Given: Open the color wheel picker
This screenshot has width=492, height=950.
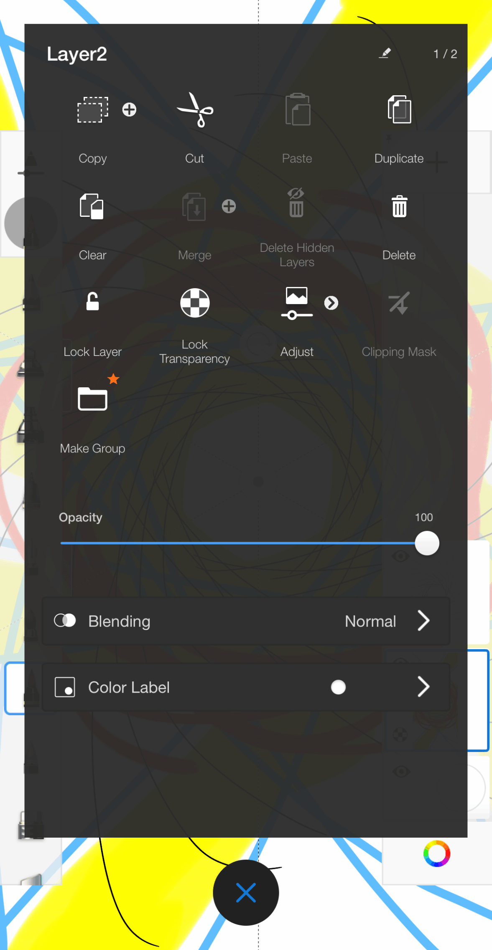Looking at the screenshot, I should [x=437, y=853].
